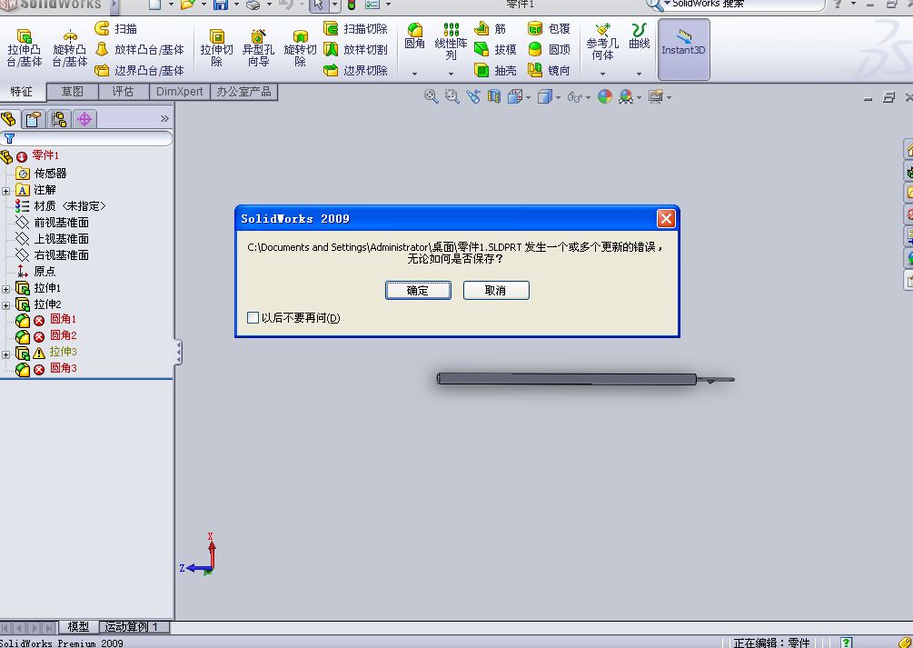Switch to the 草图 tab
This screenshot has height=648, width=913.
pyautogui.click(x=72, y=92)
